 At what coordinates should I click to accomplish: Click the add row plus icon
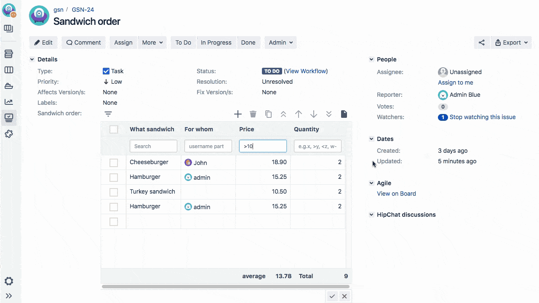(238, 114)
